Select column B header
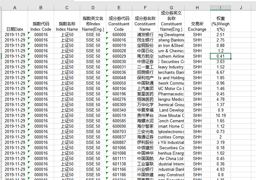Image resolution: width=256 pixels, height=180 pixels. point(41,8)
